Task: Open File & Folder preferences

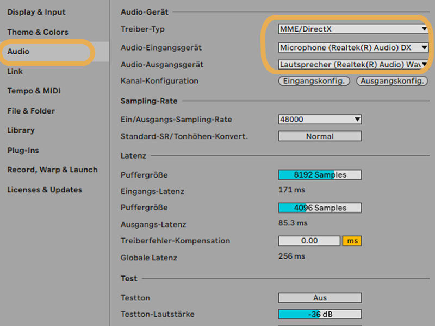Action: tap(31, 111)
